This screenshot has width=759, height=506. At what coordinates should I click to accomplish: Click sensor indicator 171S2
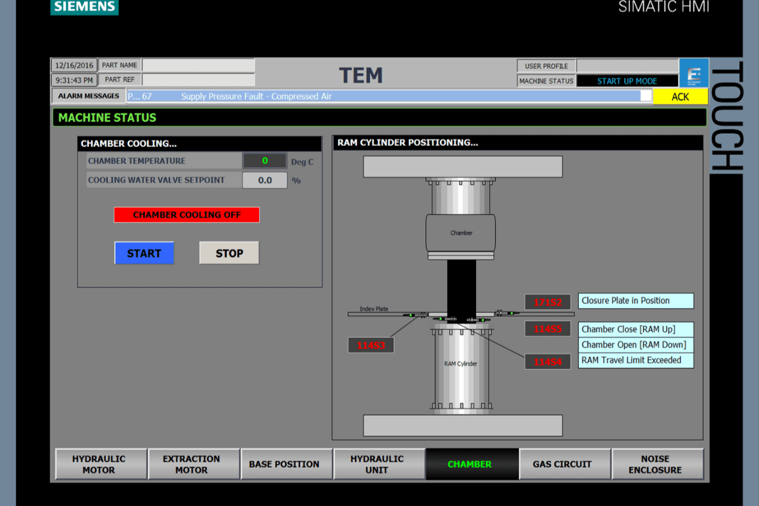tap(547, 302)
